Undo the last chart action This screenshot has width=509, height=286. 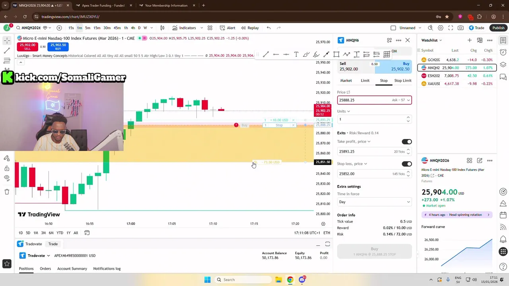[269, 28]
